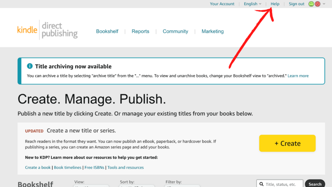Click the magnifier icon in the search field
The height and width of the screenshot is (187, 332).
[262, 184]
